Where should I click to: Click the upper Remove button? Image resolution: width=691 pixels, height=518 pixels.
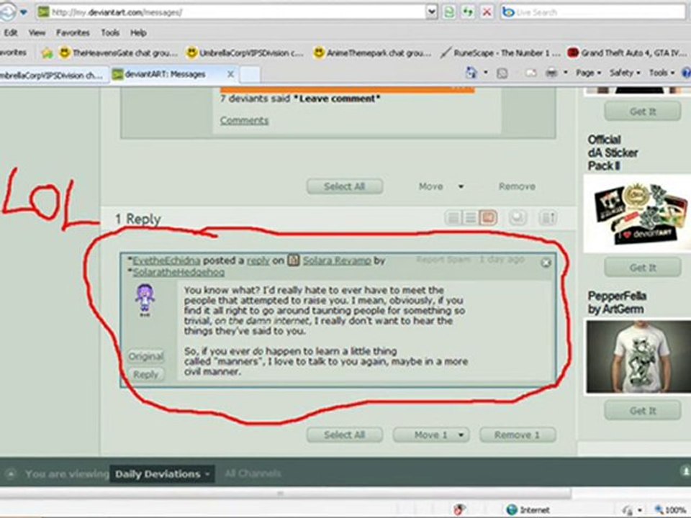[x=517, y=186]
